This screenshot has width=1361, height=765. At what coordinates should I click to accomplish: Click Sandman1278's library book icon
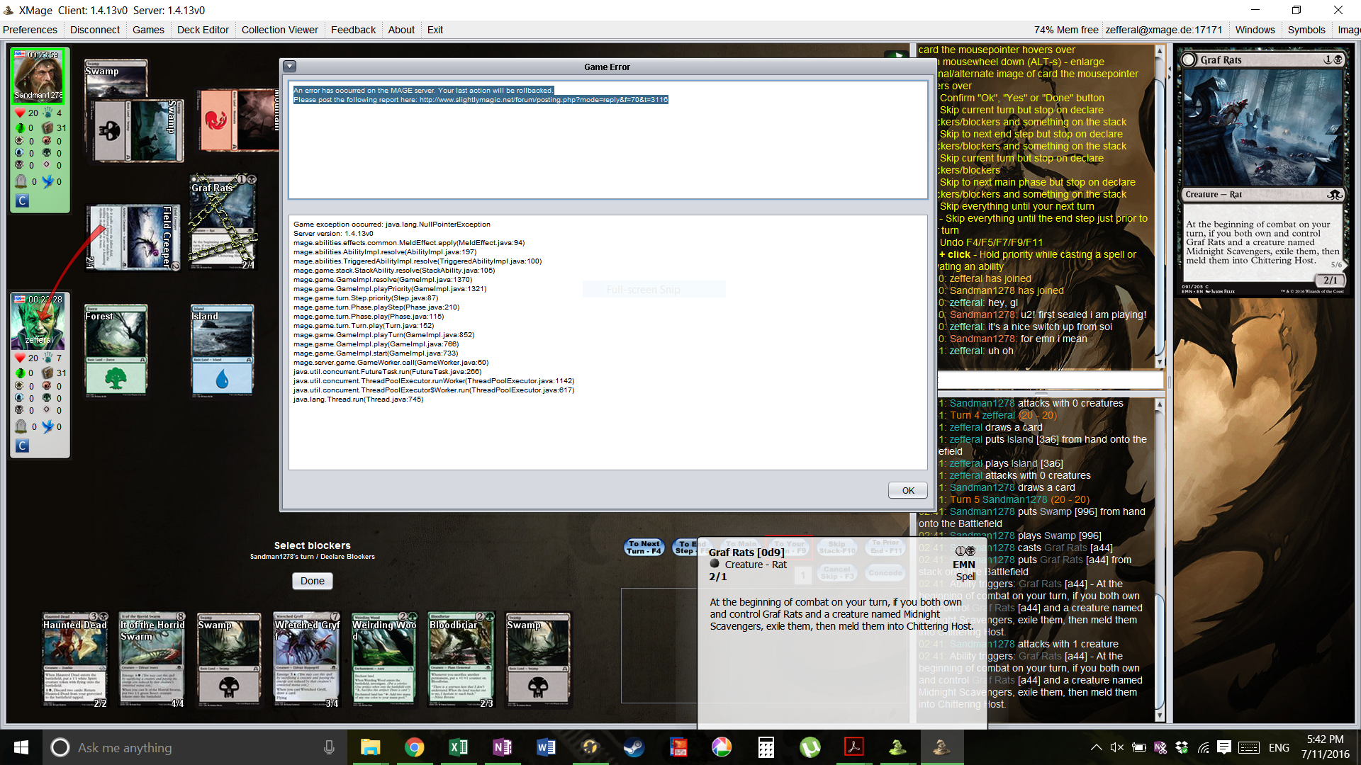click(x=47, y=128)
